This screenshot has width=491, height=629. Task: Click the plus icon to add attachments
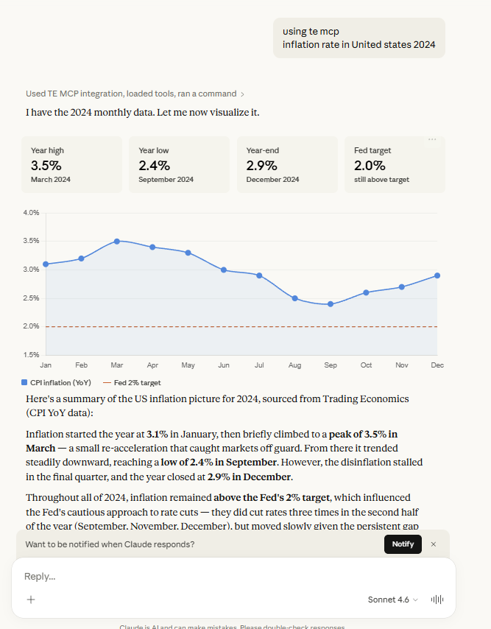(31, 600)
